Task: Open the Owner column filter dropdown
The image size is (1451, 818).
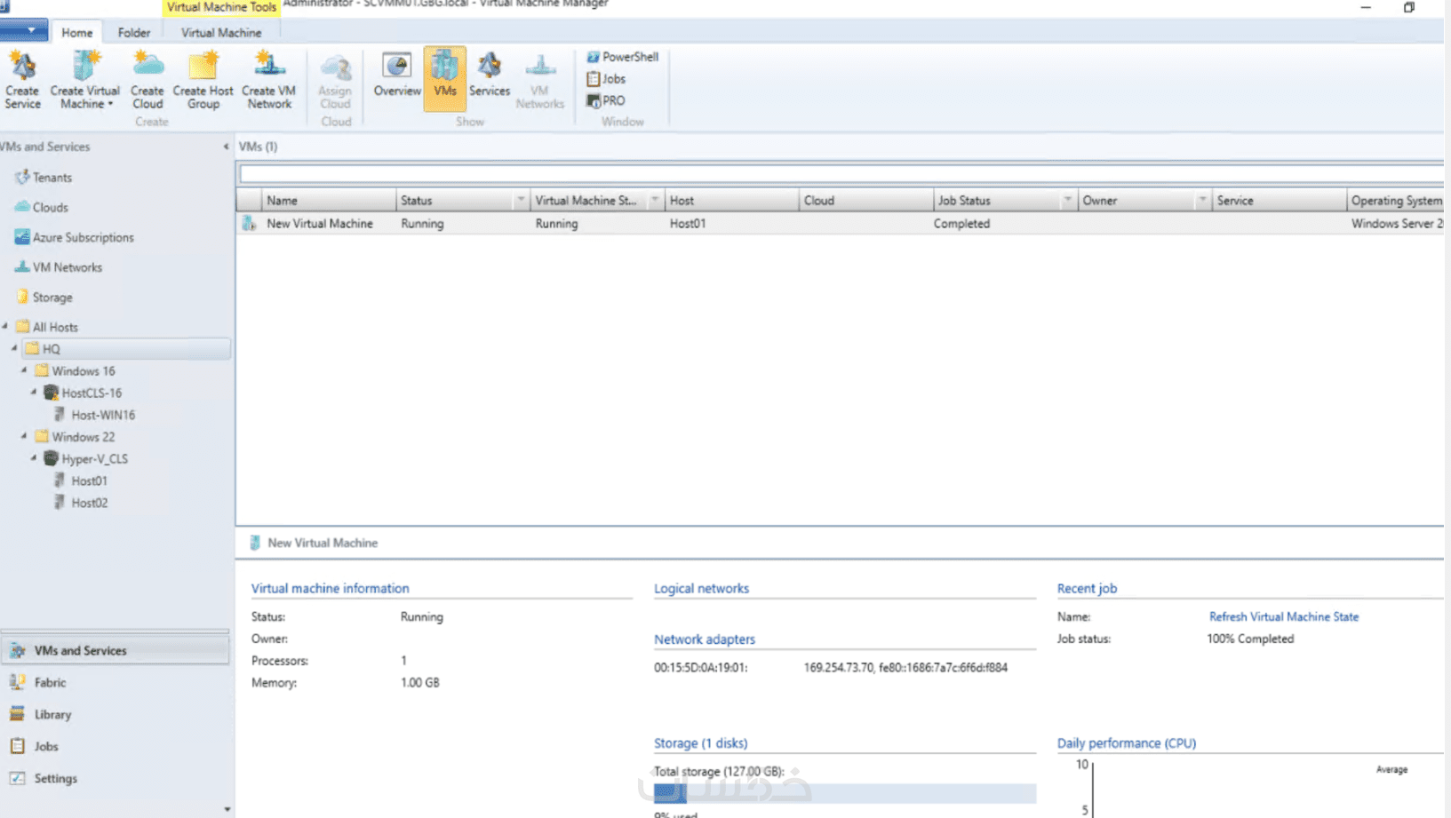Action: pos(1202,201)
